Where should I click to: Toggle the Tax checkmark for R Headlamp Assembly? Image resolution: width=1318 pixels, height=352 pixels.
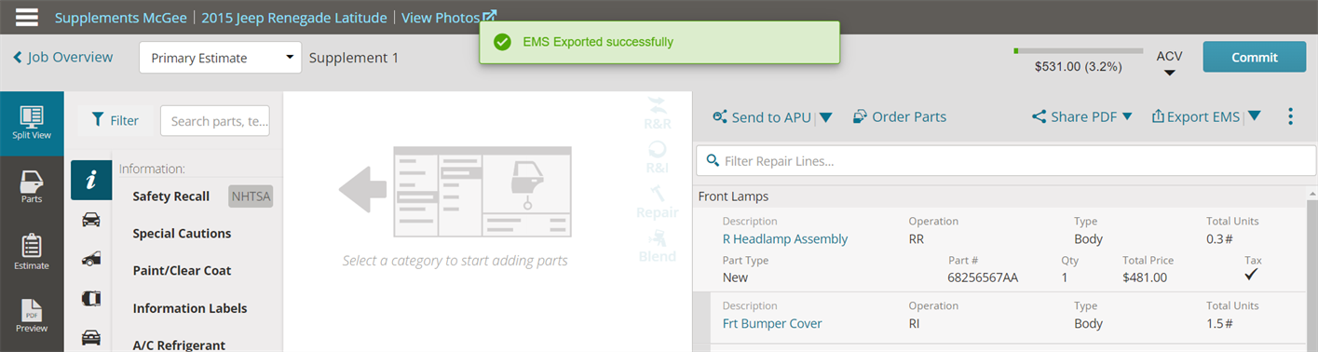coord(1252,276)
